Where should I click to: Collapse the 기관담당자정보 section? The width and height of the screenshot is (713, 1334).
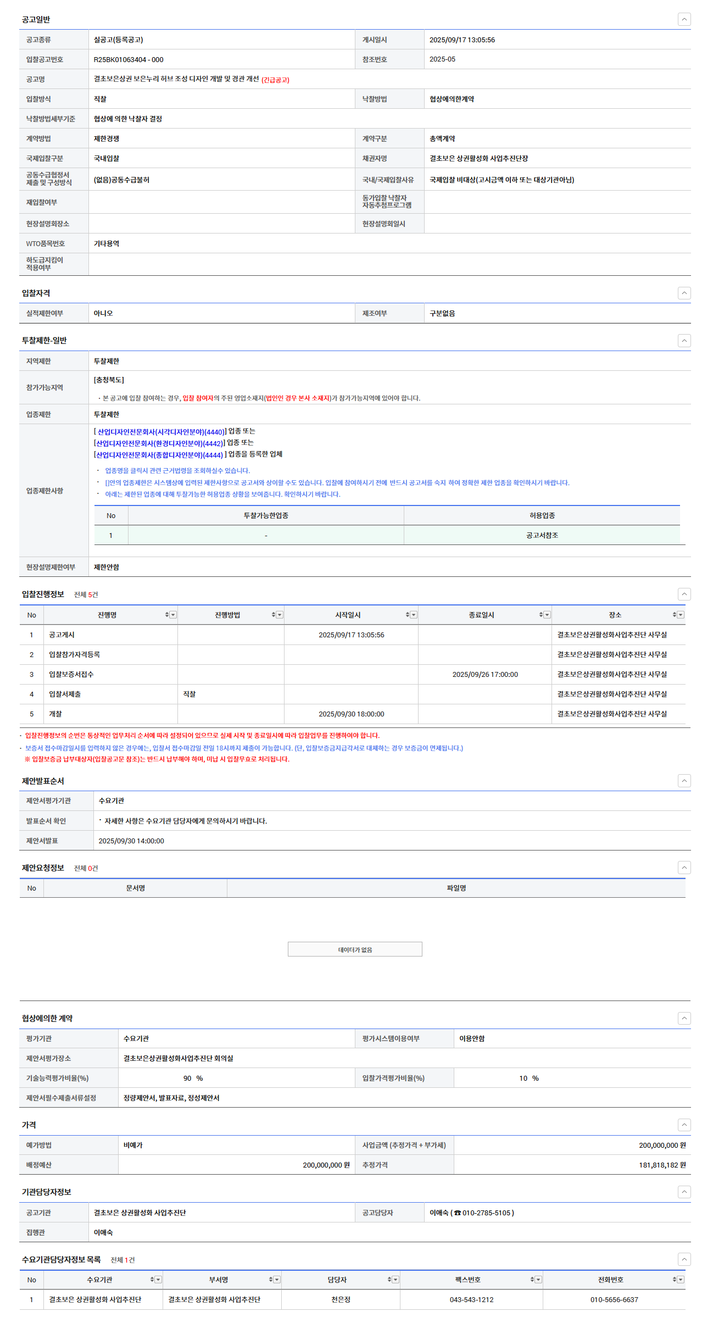pyautogui.click(x=684, y=1192)
